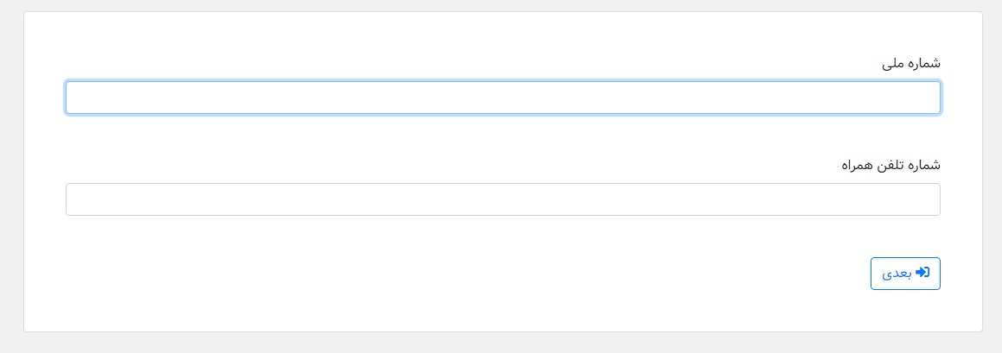Tap the login-arrow glyph in the next button

[922, 273]
